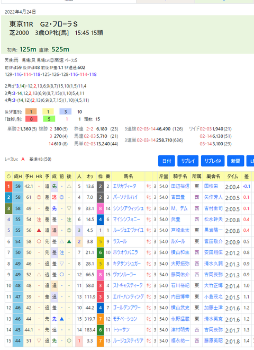The height and width of the screenshot is (350, 254).
Task: Click the race title 東京11R G2・フローラS
Action: pos(43,24)
